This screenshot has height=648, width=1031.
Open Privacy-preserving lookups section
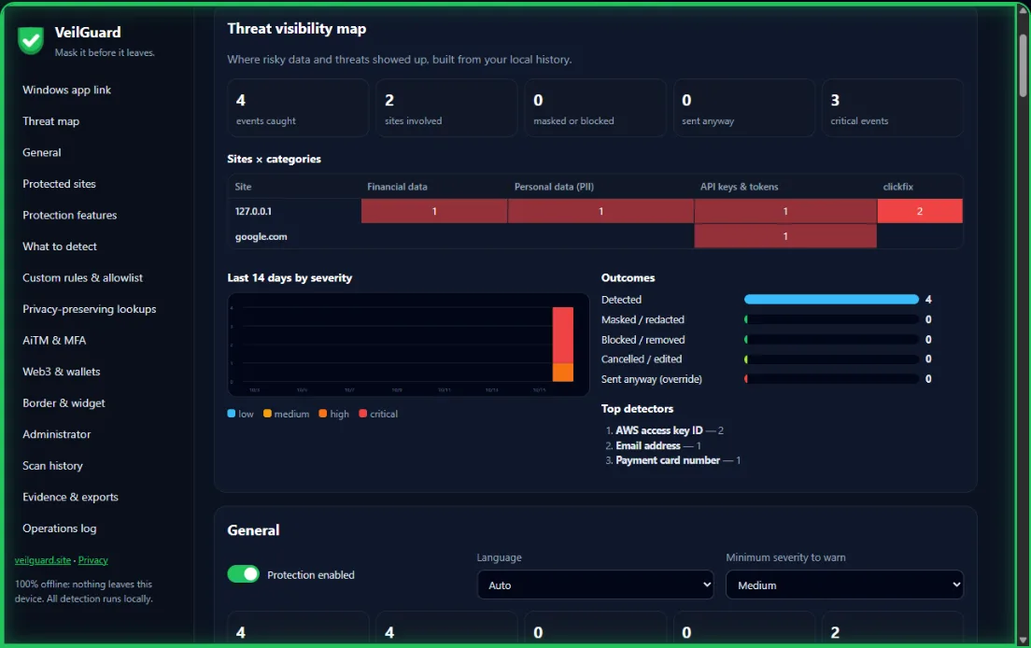point(90,309)
